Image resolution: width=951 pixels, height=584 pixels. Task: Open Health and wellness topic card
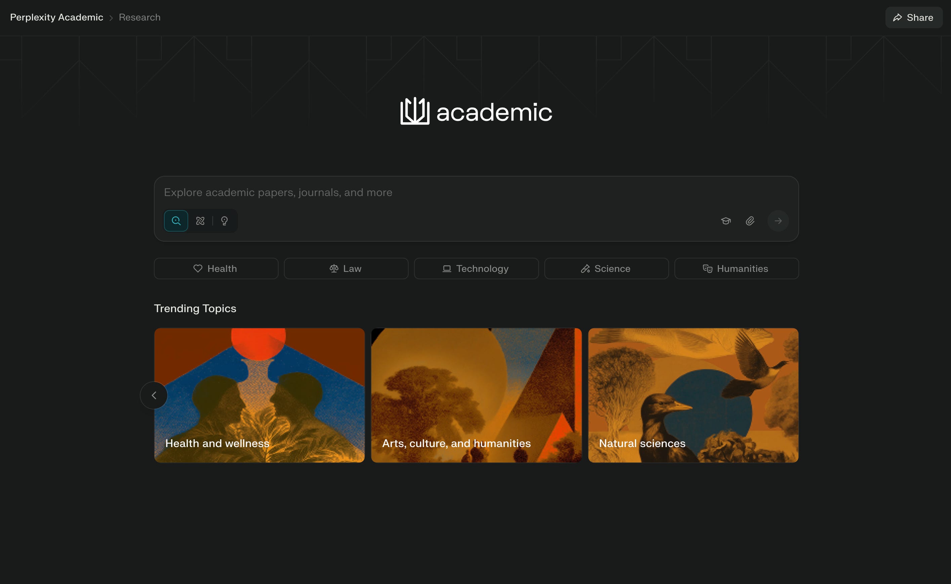pyautogui.click(x=259, y=395)
